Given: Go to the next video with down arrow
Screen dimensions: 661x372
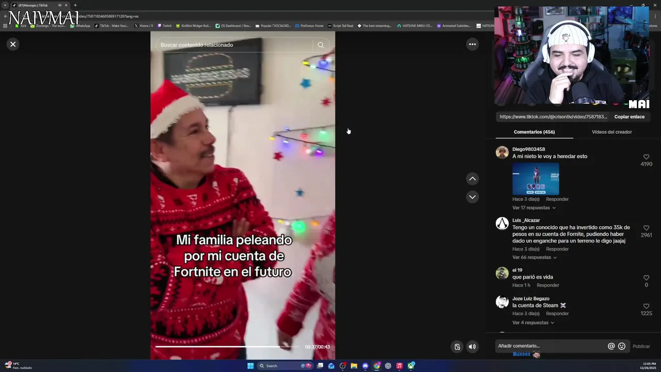Looking at the screenshot, I should tap(472, 197).
